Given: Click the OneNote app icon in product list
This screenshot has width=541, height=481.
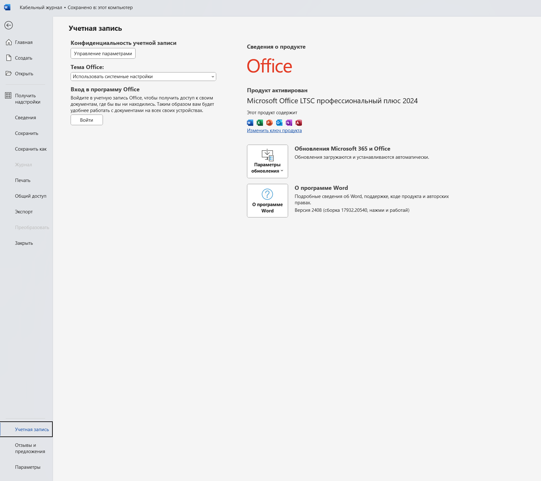Looking at the screenshot, I should pyautogui.click(x=289, y=123).
